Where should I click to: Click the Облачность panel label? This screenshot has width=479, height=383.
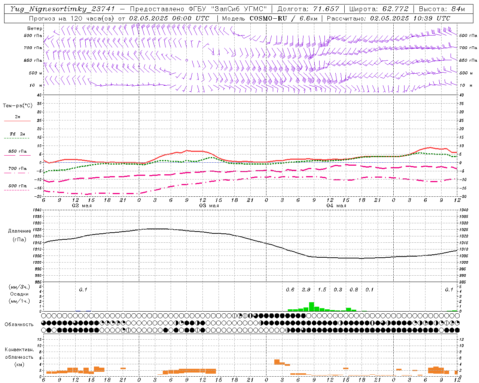[x=19, y=324]
